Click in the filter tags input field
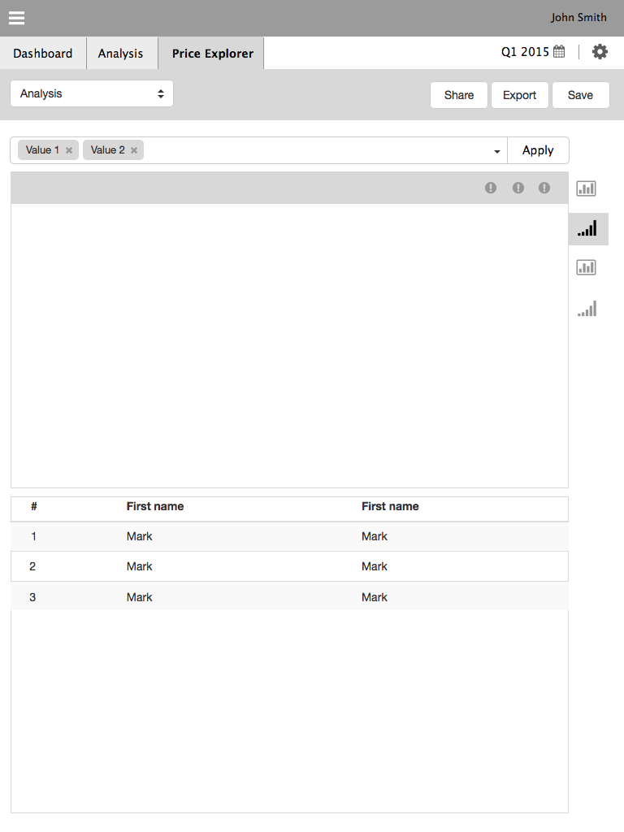Image resolution: width=624 pixels, height=832 pixels. 317,150
